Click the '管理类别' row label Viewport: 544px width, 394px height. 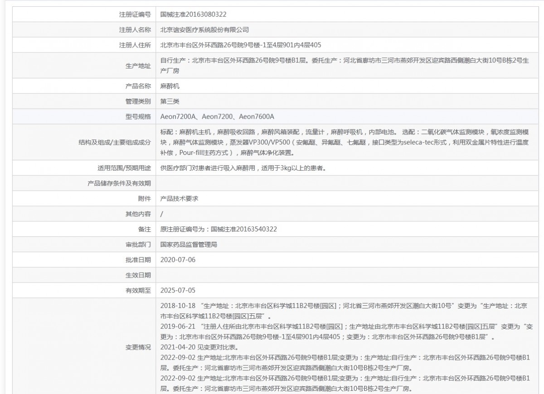(138, 101)
